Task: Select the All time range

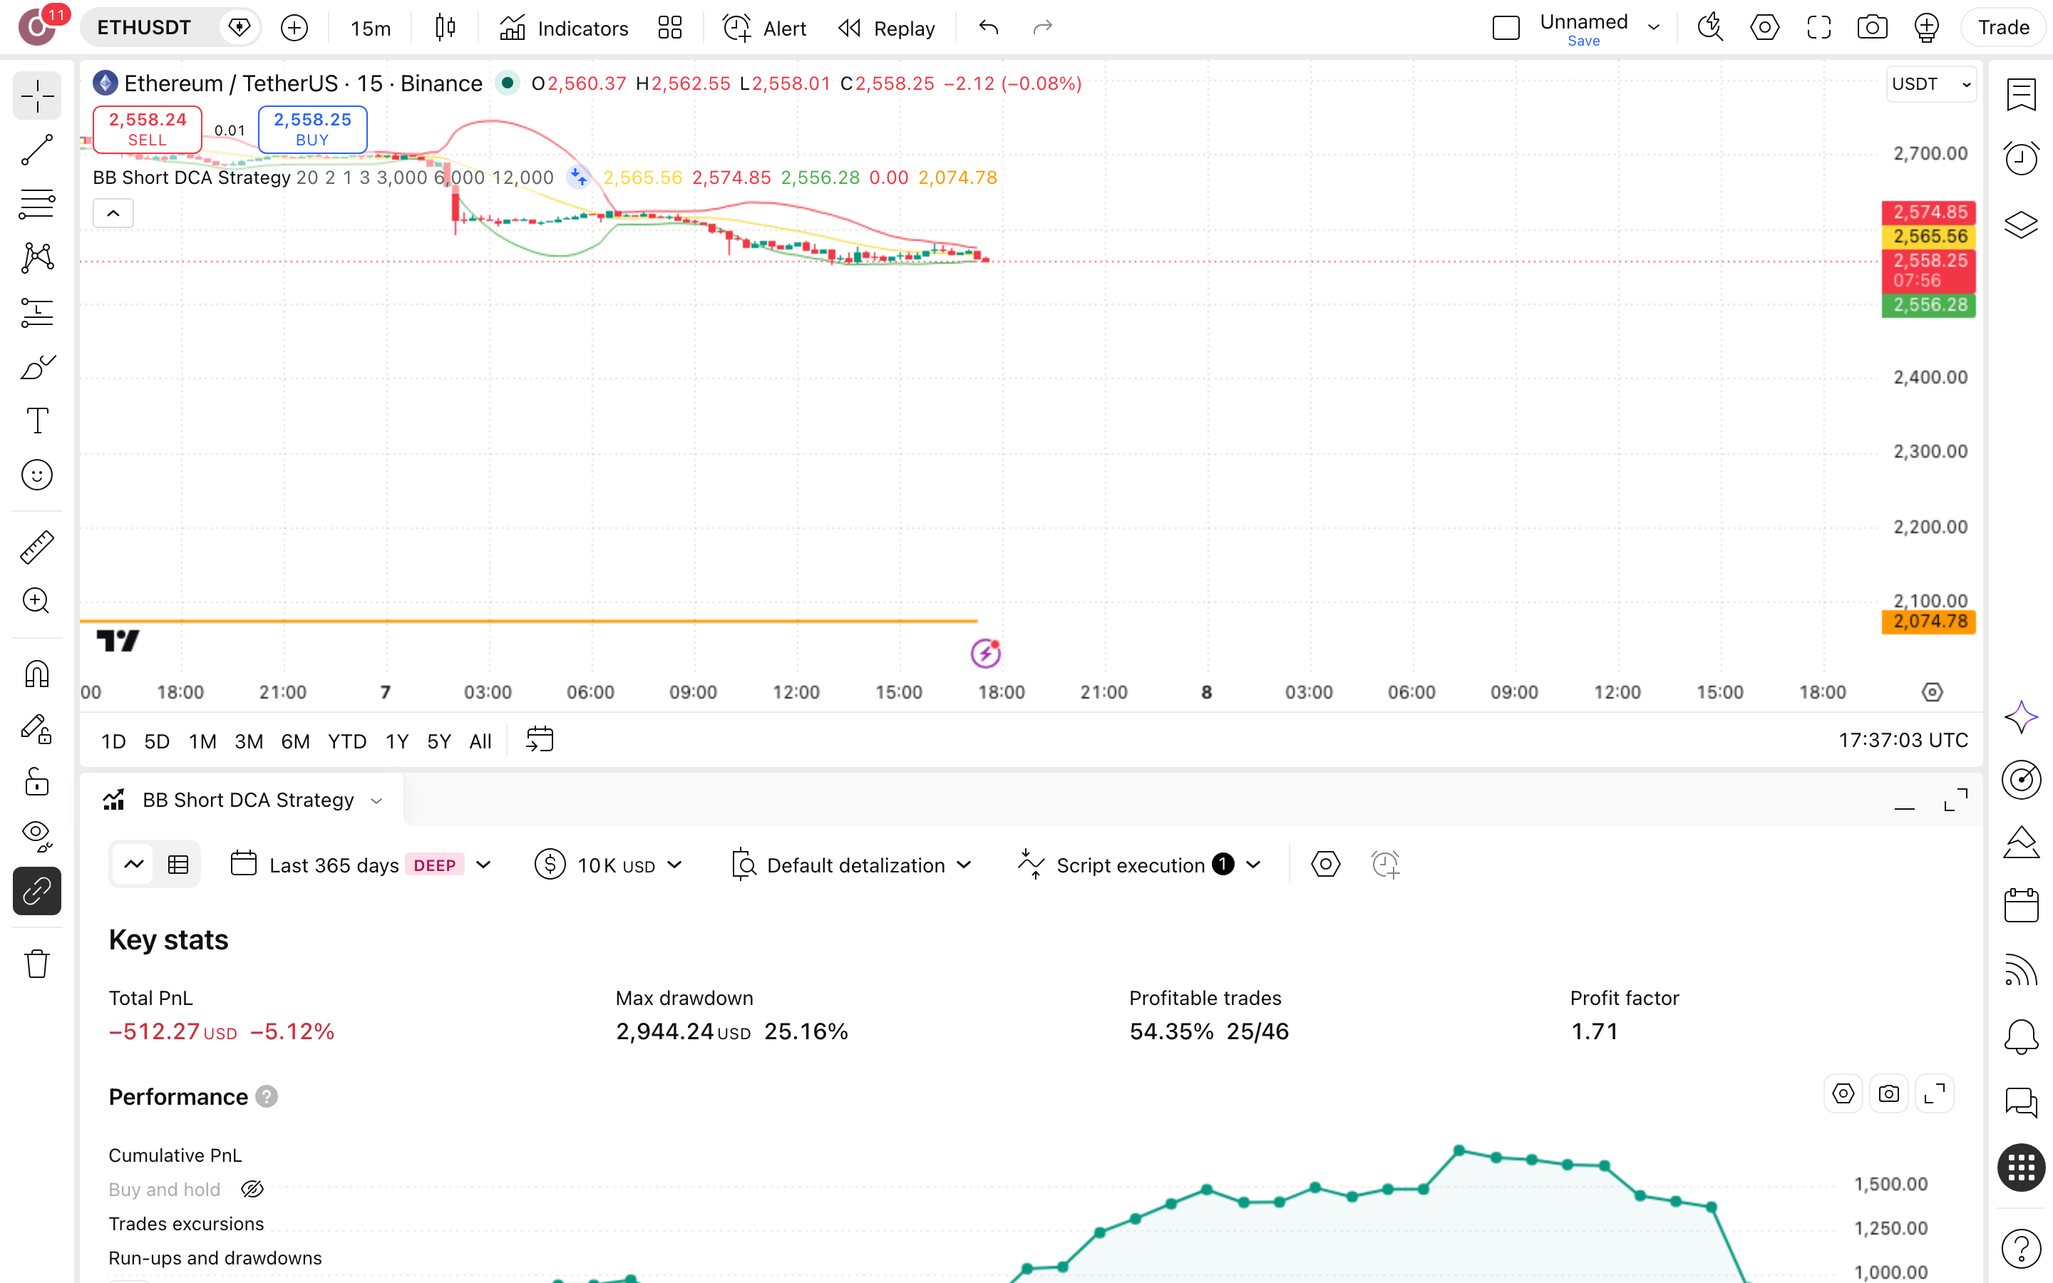Action: pos(480,741)
